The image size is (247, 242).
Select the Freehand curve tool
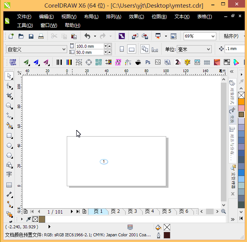click(x=9, y=116)
